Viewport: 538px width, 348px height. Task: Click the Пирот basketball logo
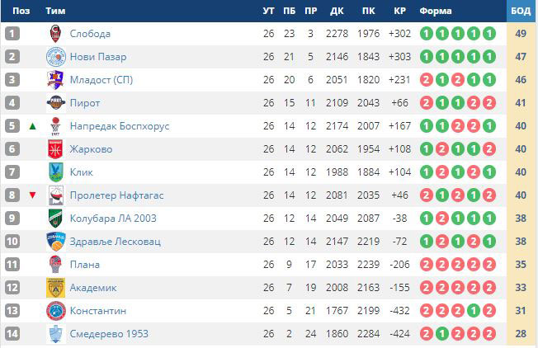click(55, 103)
